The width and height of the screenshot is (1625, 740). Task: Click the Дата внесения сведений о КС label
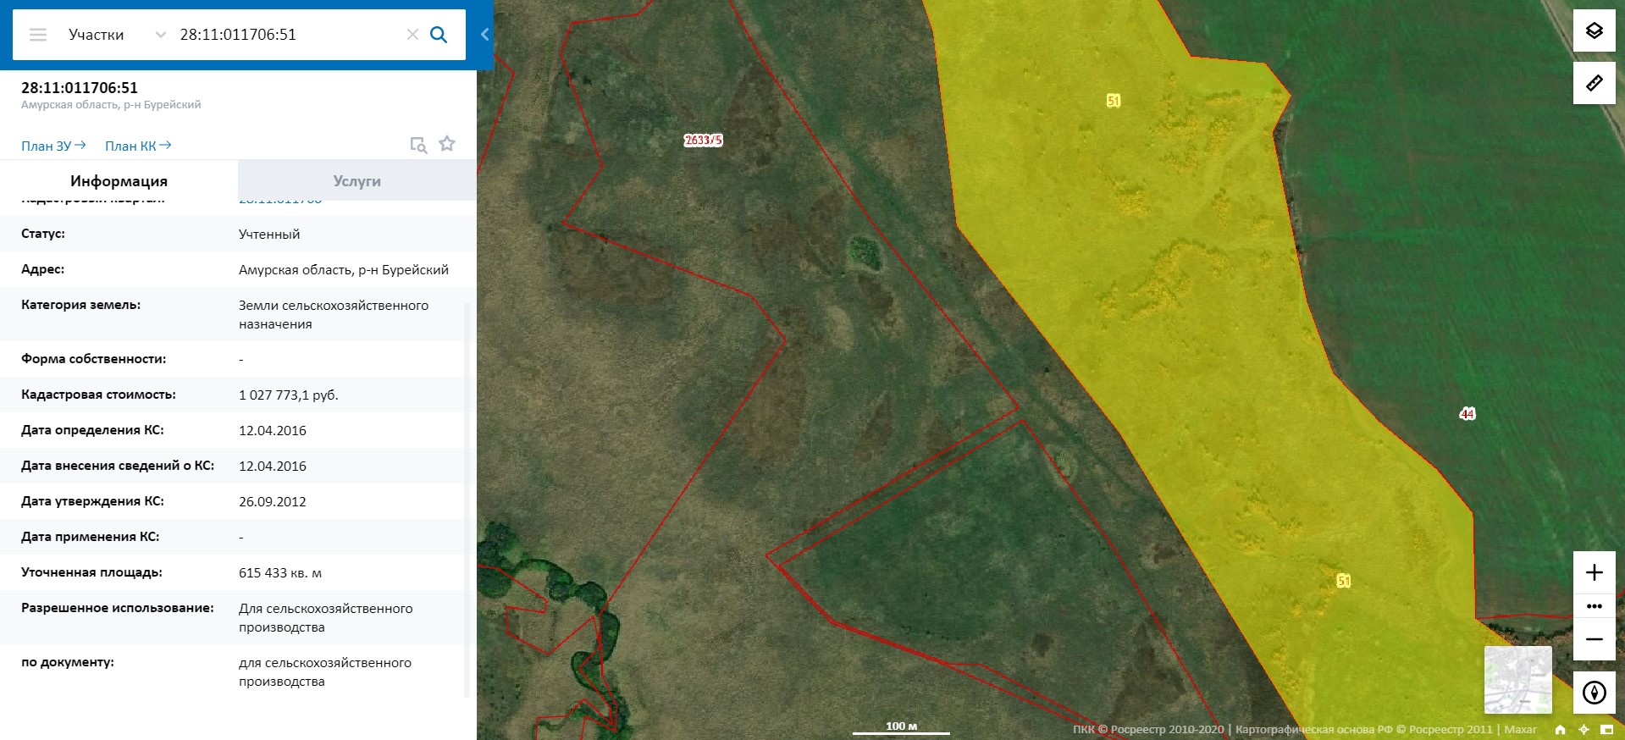[118, 466]
